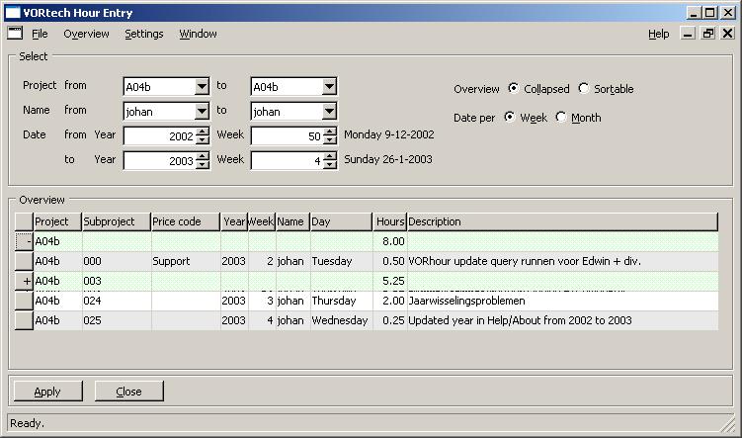Click the 2.00 hours cell

[x=390, y=301]
